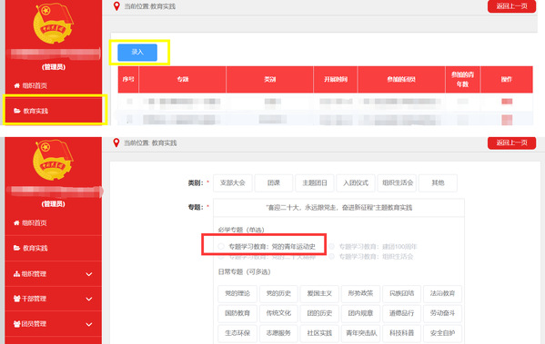Expand the 组织管理 chevron

coord(89,274)
